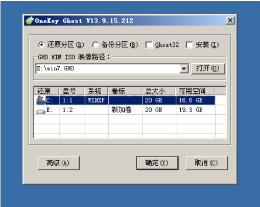Select the E: partition row label
This screenshot has width=260, height=207.
pyautogui.click(x=49, y=110)
